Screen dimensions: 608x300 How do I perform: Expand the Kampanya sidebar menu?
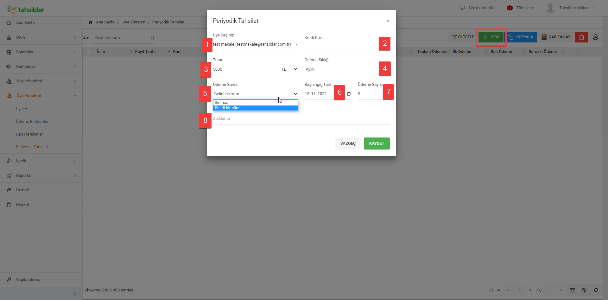41,67
